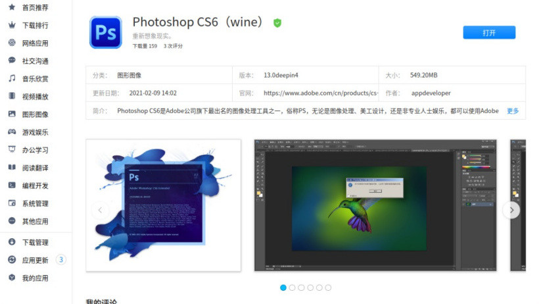Image resolution: width=539 pixels, height=304 pixels.
Task: Expand description with 更多 link
Action: point(513,111)
